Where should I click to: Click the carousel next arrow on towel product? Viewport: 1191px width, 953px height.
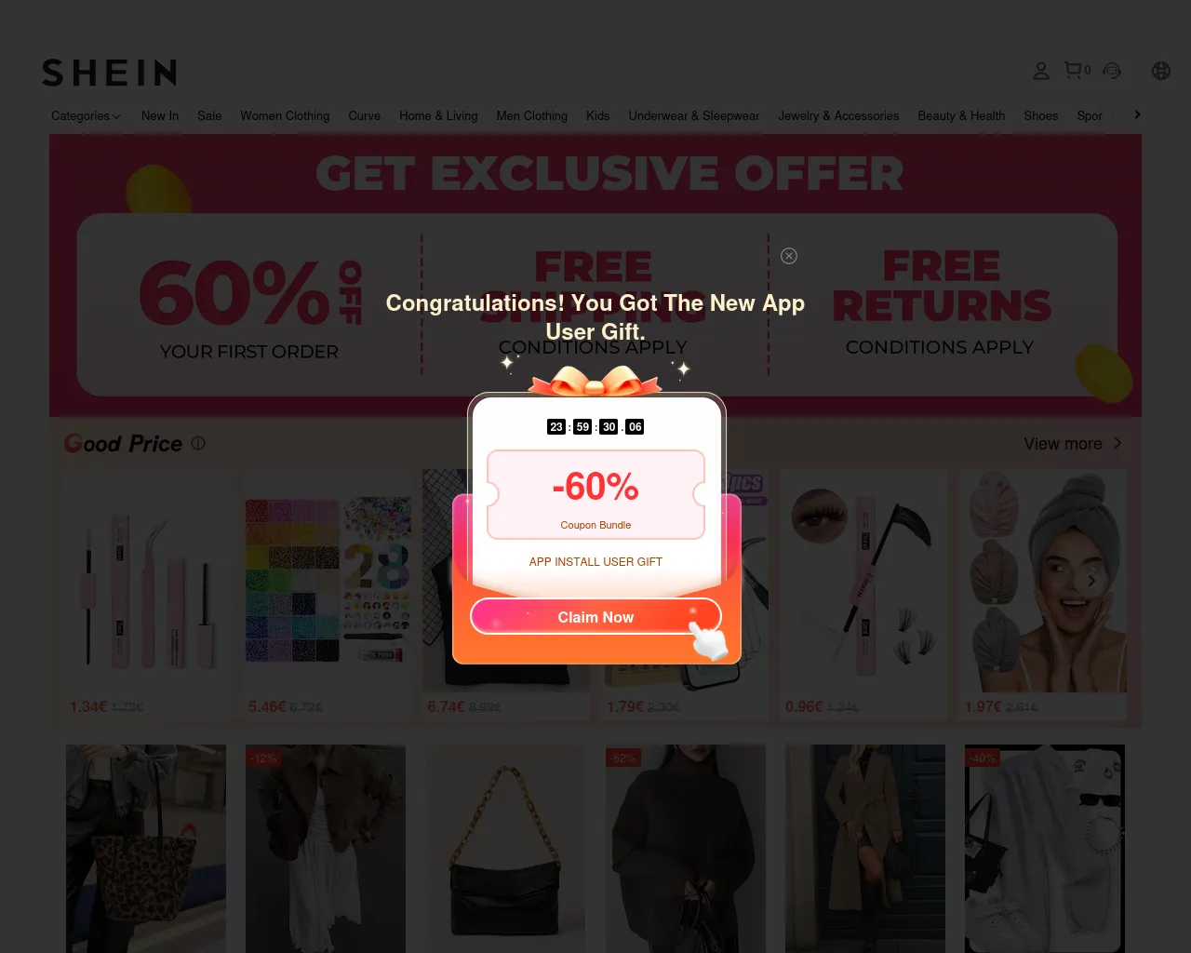point(1091,581)
